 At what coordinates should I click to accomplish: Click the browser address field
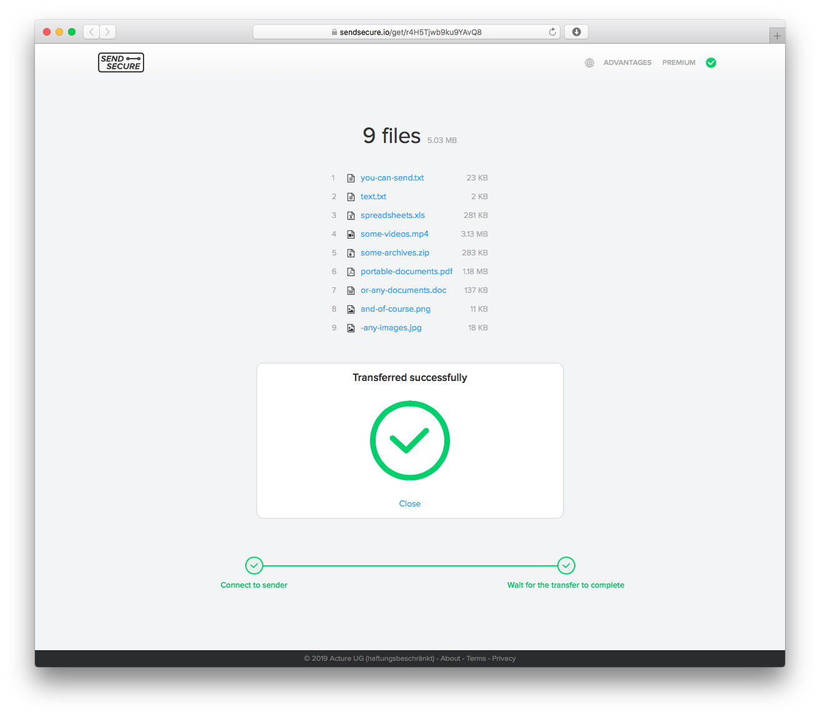pos(407,32)
